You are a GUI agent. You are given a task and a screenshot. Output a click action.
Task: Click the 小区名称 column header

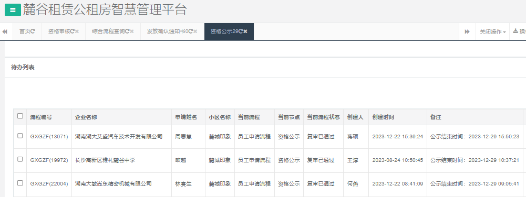pos(220,117)
